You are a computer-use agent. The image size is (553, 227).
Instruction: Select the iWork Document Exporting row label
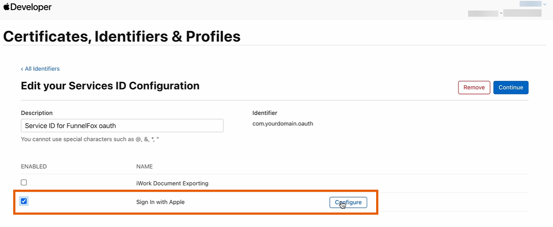(x=172, y=184)
